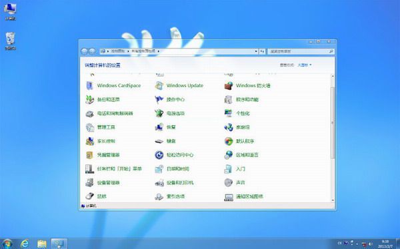Open 备份和还原 (Backup and Restore)
Screen dimensions: 400x249
[103, 99]
